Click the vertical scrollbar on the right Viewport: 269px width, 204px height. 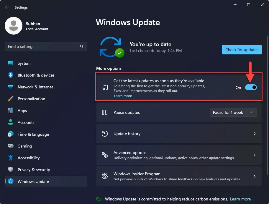(x=268, y=105)
